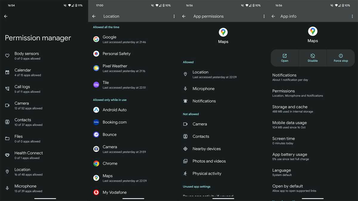358x201 pixels.
Task: Open Maps Permissions in App info
Action: click(x=313, y=93)
